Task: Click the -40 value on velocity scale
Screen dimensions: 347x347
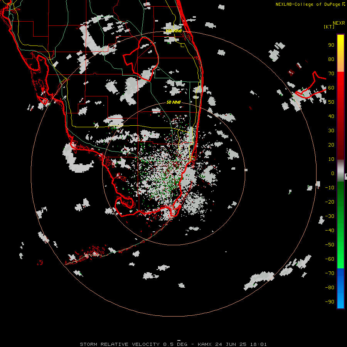Action: click(330, 231)
